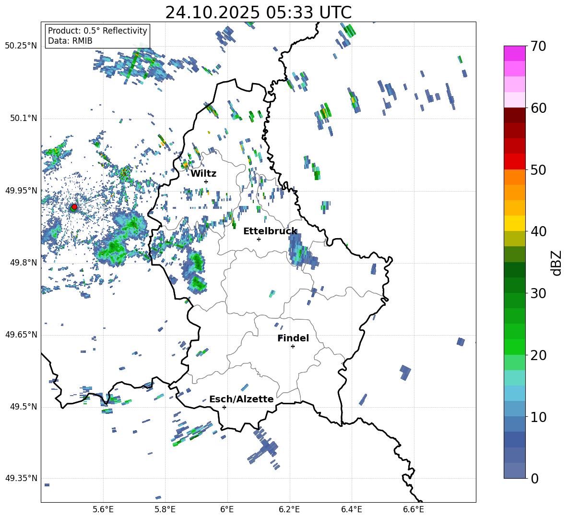
Task: Click the 24.10.2025 05:33 UTC title
Action: point(258,12)
